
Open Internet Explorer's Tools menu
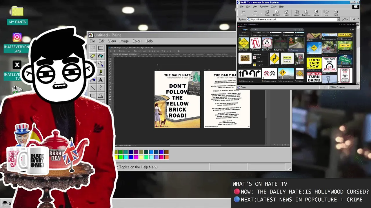(x=274, y=6)
